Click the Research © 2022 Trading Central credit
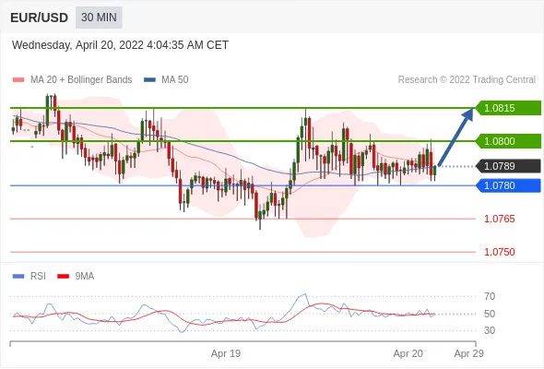 (x=467, y=80)
